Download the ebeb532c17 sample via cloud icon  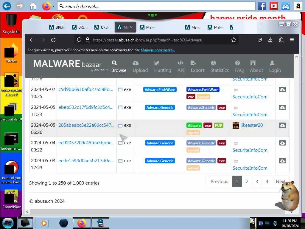(x=282, y=107)
